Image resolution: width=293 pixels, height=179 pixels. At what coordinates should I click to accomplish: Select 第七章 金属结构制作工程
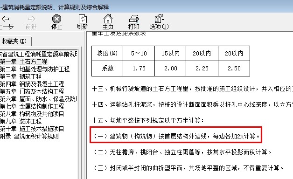click(x=32, y=106)
